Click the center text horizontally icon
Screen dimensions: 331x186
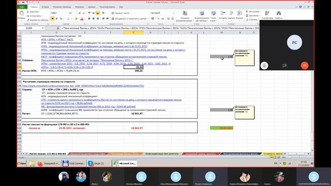pos(94,19)
